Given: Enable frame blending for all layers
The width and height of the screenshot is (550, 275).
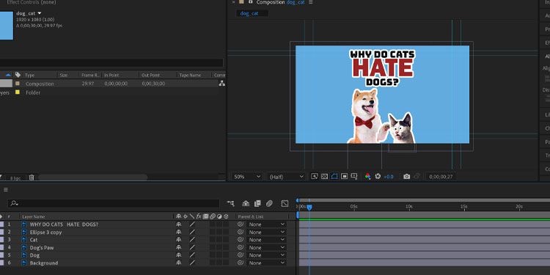Looking at the screenshot, I should click(x=257, y=203).
